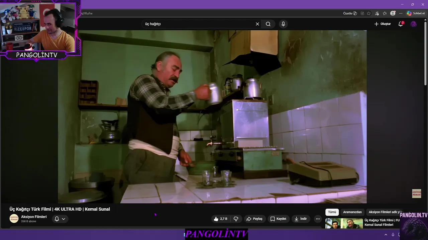Viewport: 428px width, 240px height.
Task: Focus search field containing üç hağıtçı
Action: point(199,24)
